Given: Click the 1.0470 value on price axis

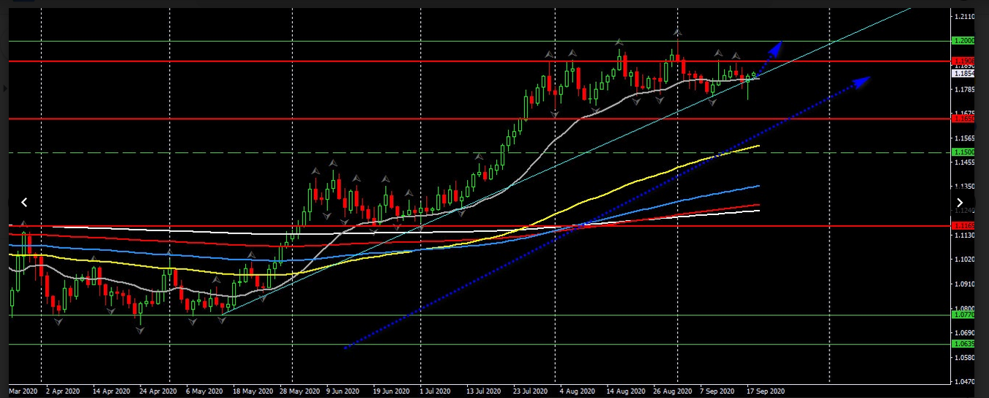Looking at the screenshot, I should point(964,382).
